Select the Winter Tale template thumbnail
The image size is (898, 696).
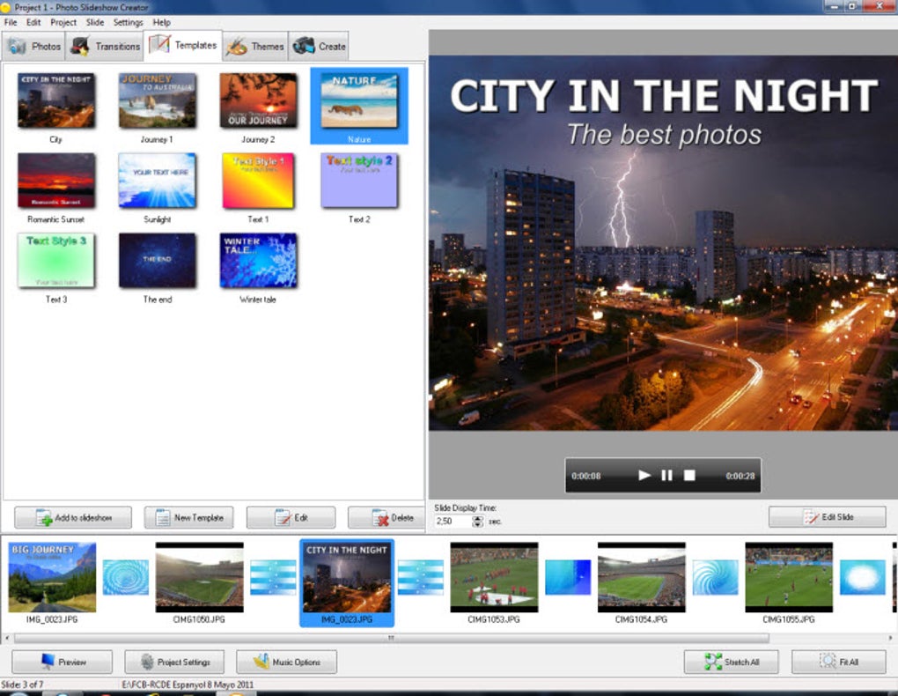(x=258, y=260)
